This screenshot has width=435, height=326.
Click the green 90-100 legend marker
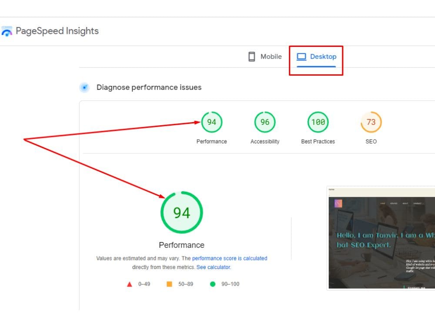pyautogui.click(x=213, y=284)
